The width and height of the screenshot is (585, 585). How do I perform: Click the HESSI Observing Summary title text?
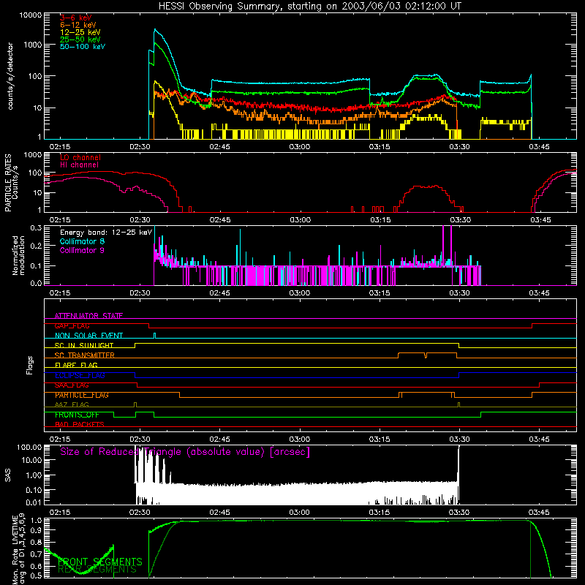coord(309,6)
